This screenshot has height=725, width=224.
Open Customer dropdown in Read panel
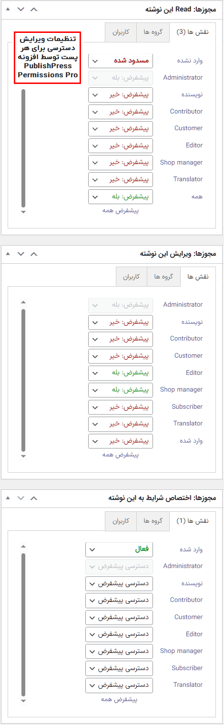121,129
